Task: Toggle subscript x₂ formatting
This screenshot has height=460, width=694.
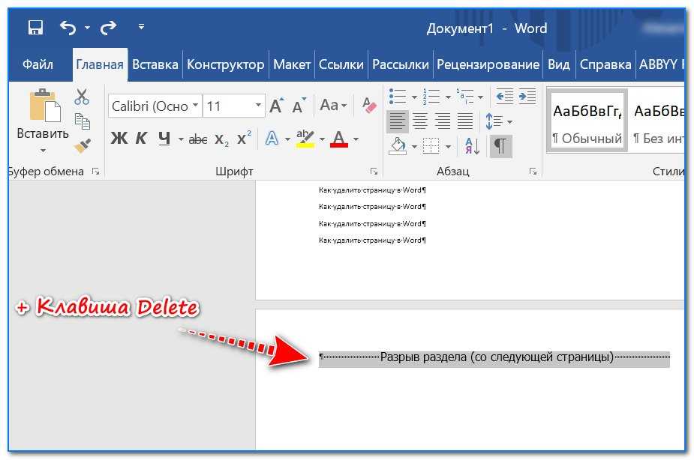Action: [221, 139]
